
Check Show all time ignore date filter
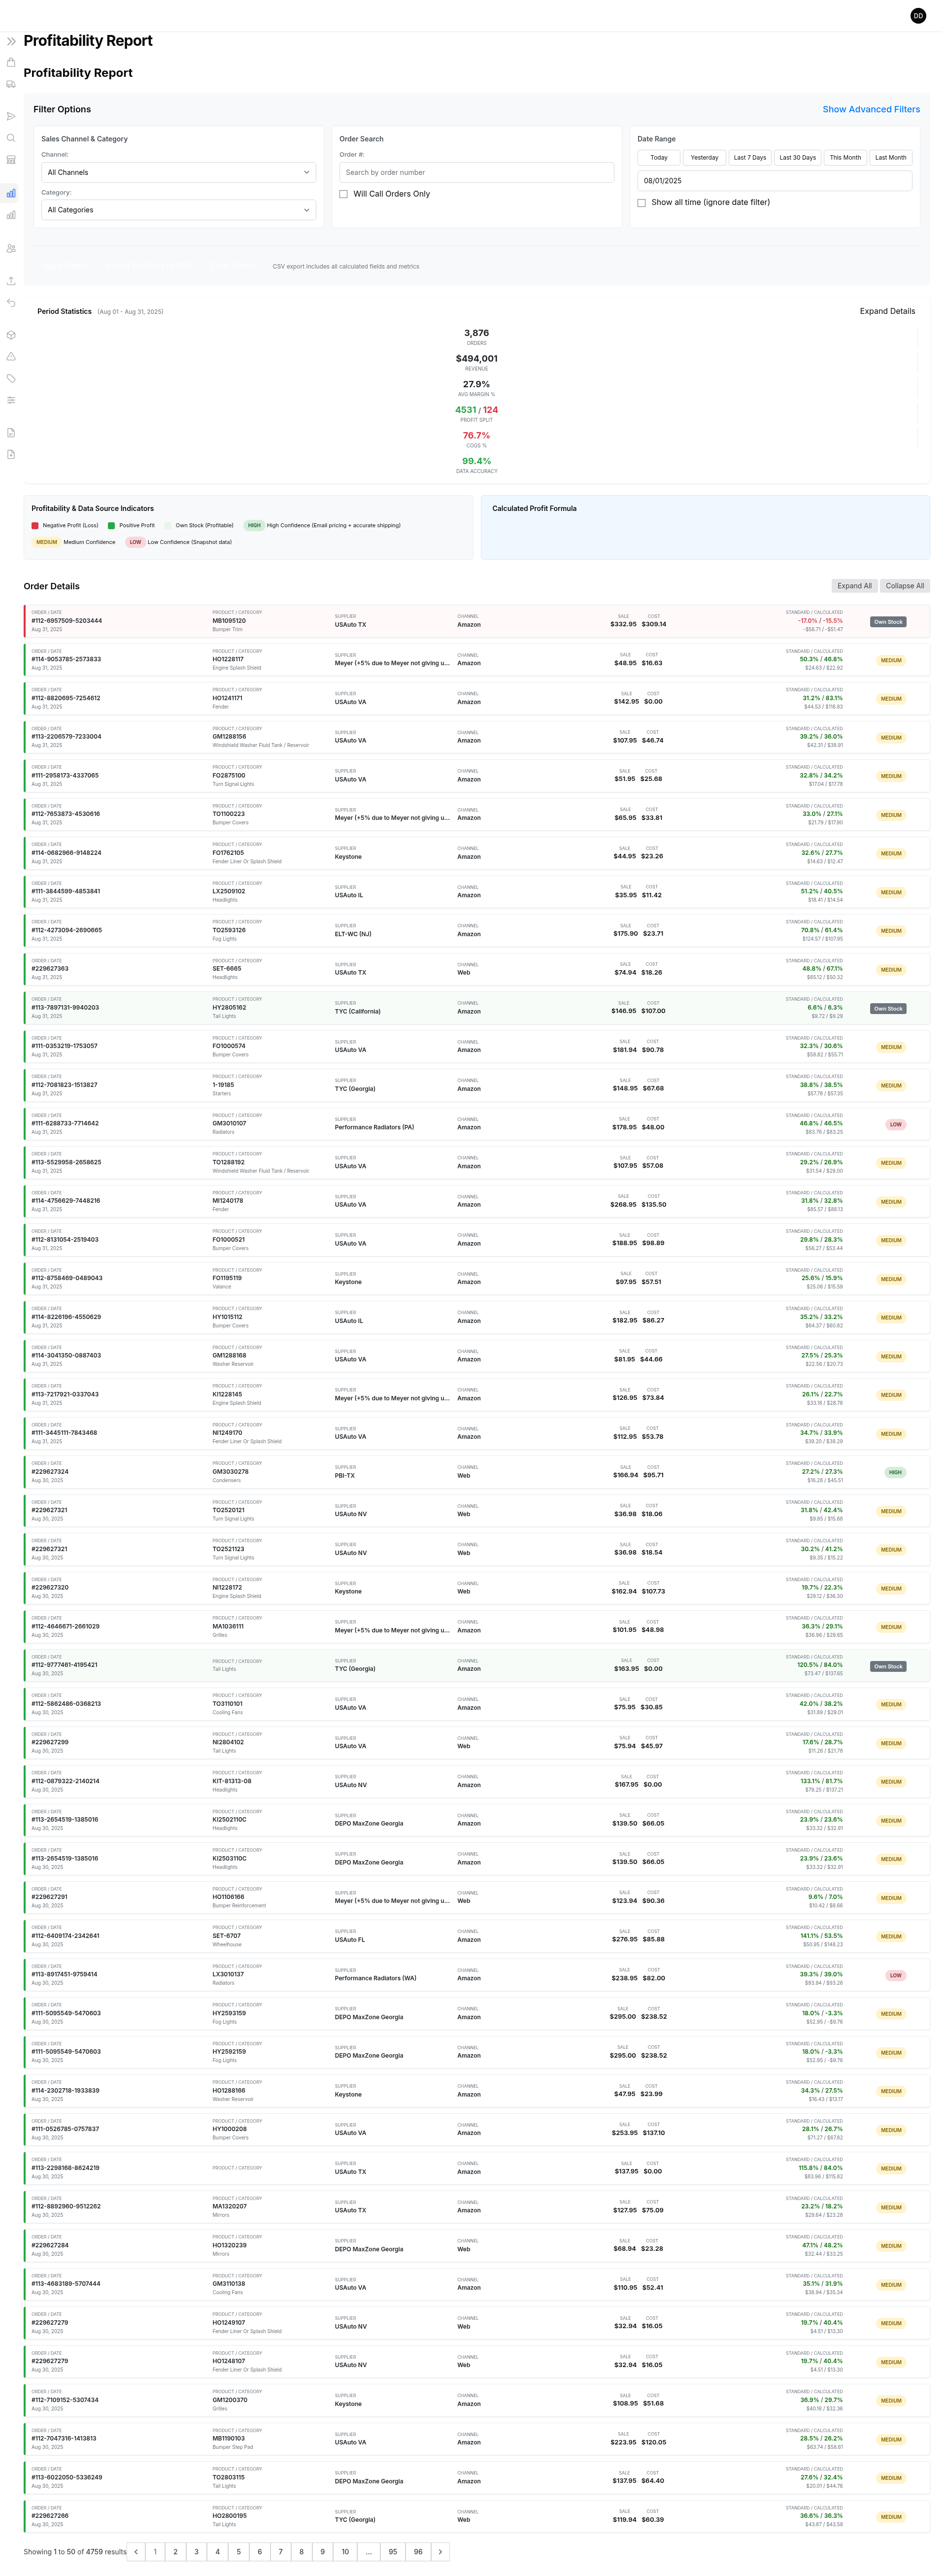641,203
